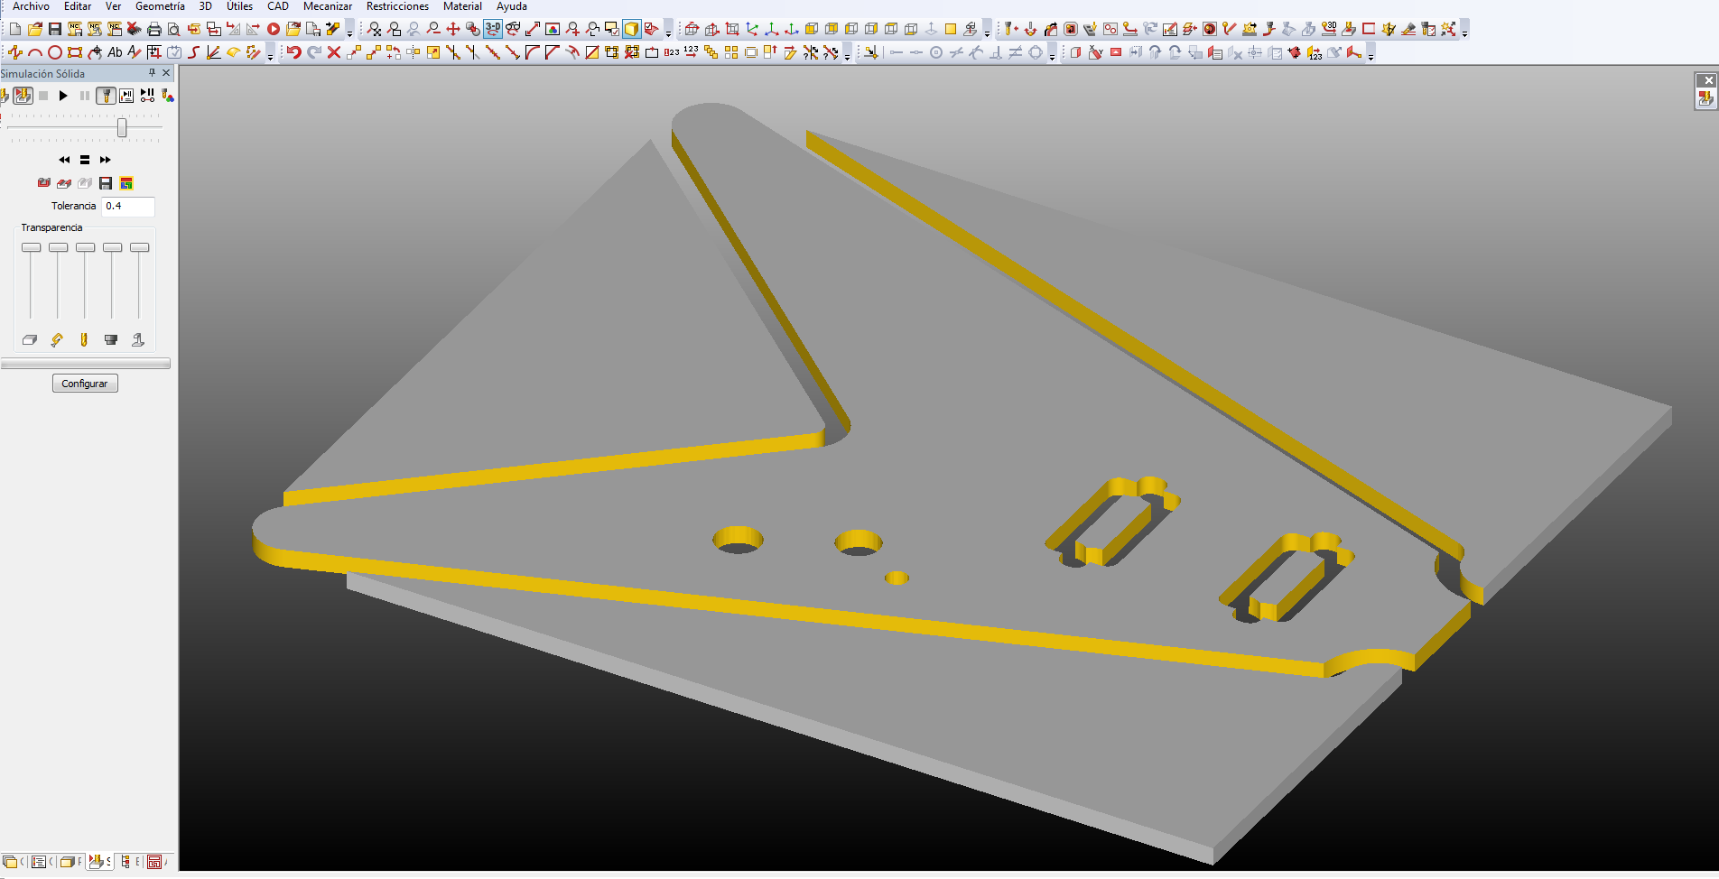Click the Configurar button
This screenshot has width=1719, height=879.
pyautogui.click(x=85, y=384)
